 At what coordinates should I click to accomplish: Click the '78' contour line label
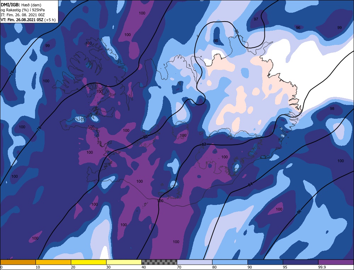(x=39, y=129)
